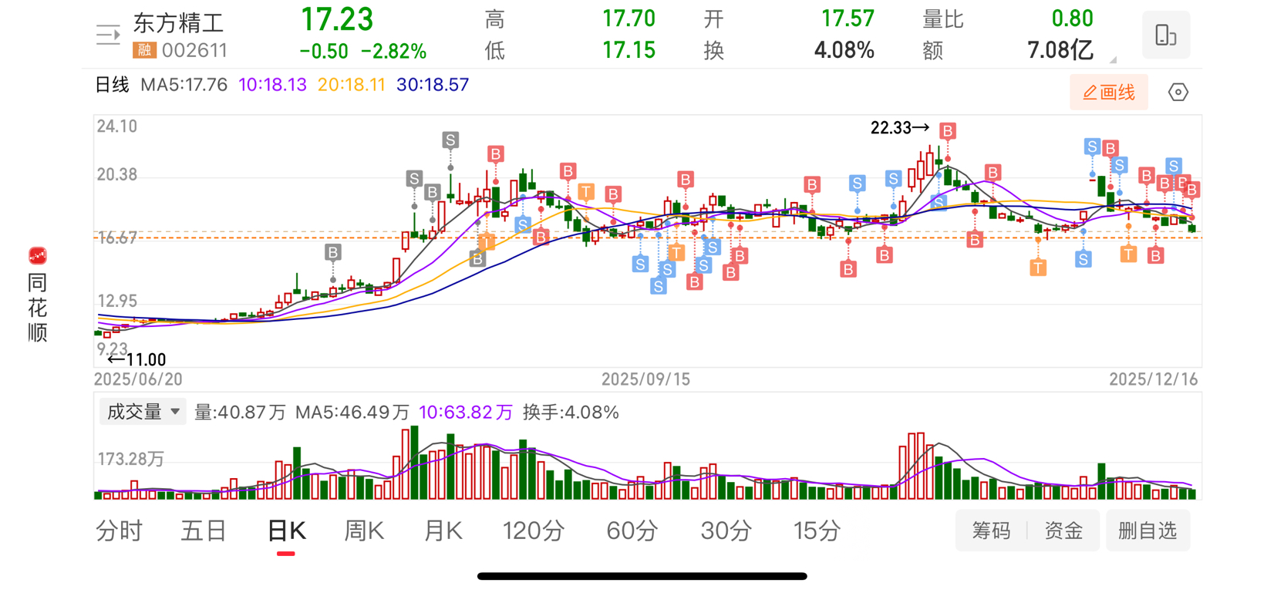The width and height of the screenshot is (1284, 593).
Task: Tap the small expand triangle beside 7.08亿
Action: click(1113, 59)
